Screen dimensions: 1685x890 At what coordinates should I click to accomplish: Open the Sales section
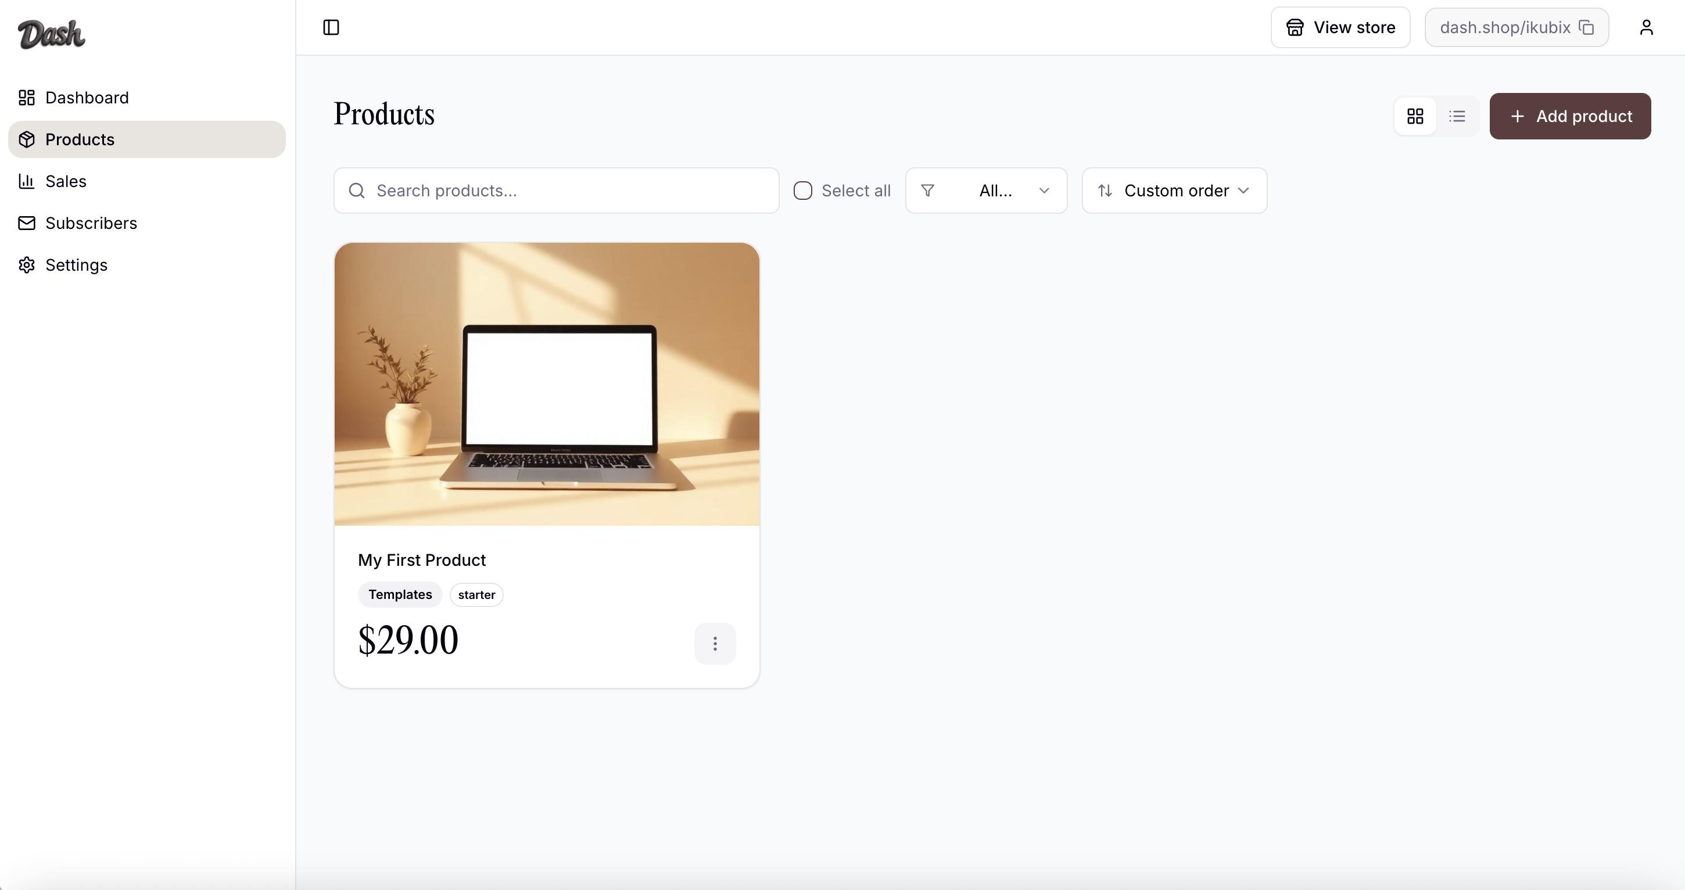[x=66, y=181]
